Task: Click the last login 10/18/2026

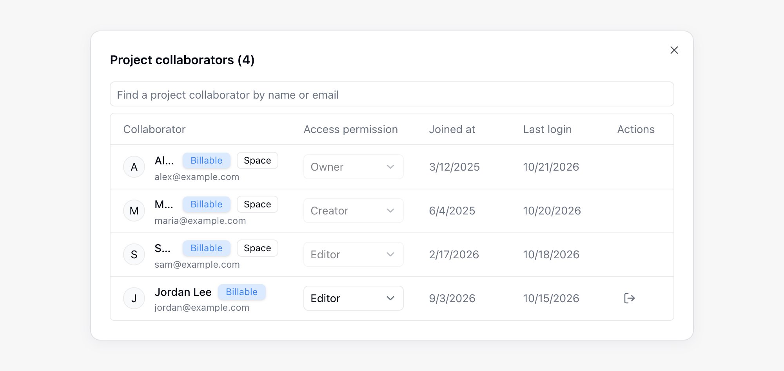Action: [551, 254]
